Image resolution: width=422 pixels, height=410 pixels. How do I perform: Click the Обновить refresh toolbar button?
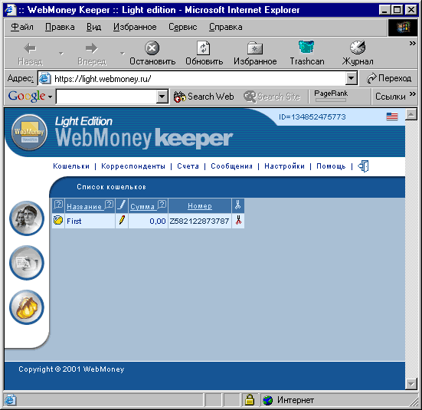204,53
